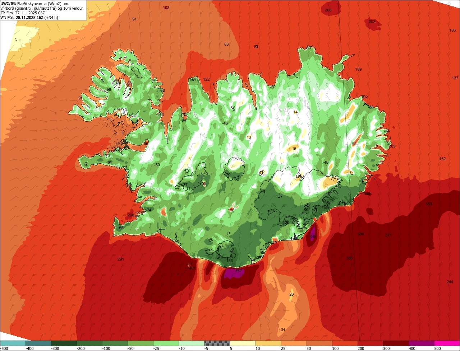Click the '13' value in central Iceland

(249, 137)
